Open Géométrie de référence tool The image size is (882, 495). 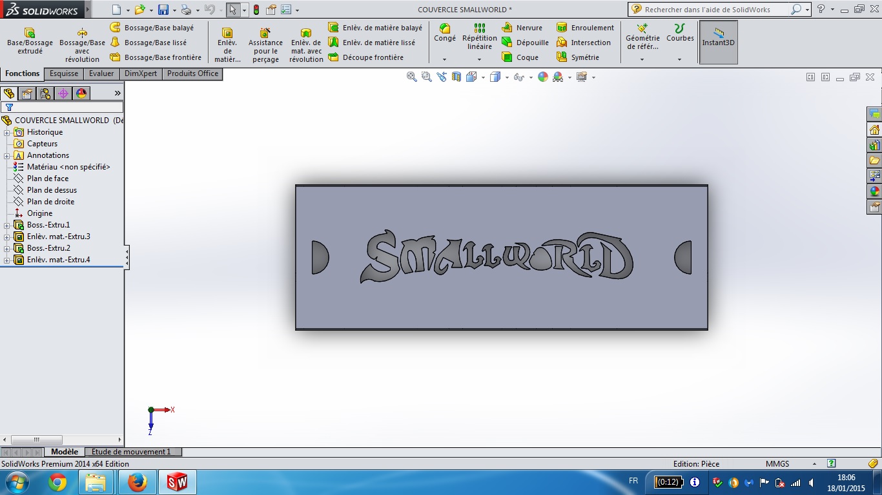click(642, 37)
